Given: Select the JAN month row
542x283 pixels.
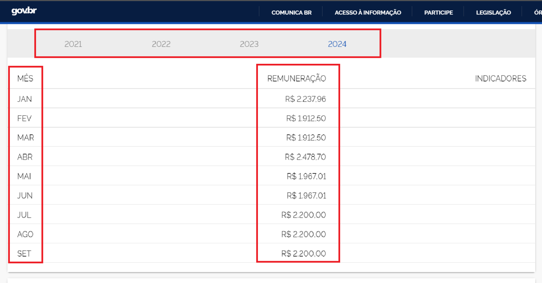Looking at the screenshot, I should click(x=271, y=99).
